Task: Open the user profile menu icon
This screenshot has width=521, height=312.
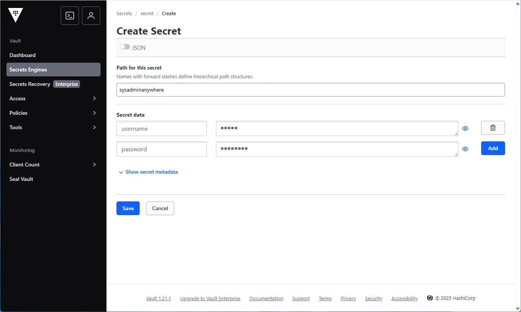Action: tap(91, 16)
